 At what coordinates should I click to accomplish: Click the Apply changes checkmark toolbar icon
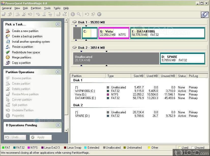click(x=99, y=14)
